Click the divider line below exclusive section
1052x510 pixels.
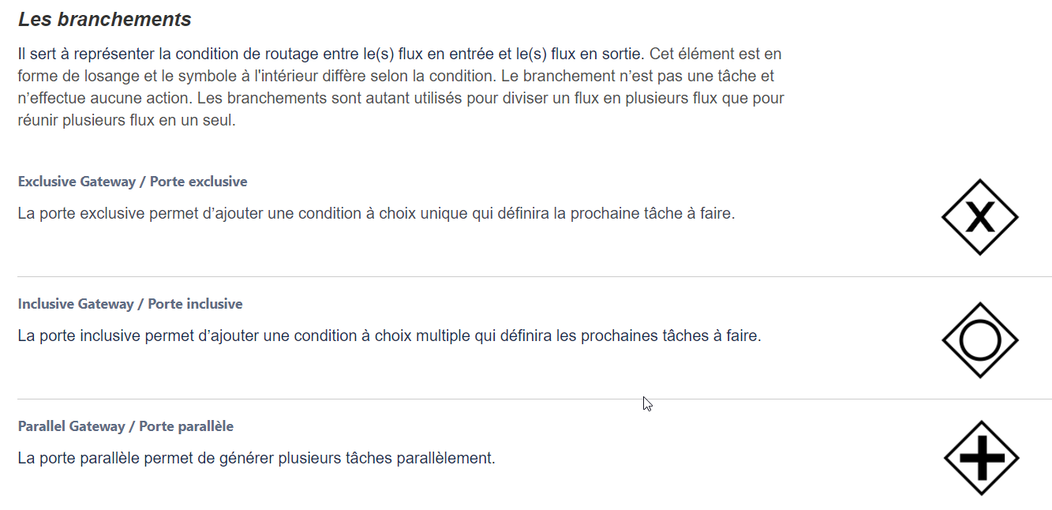click(x=535, y=276)
